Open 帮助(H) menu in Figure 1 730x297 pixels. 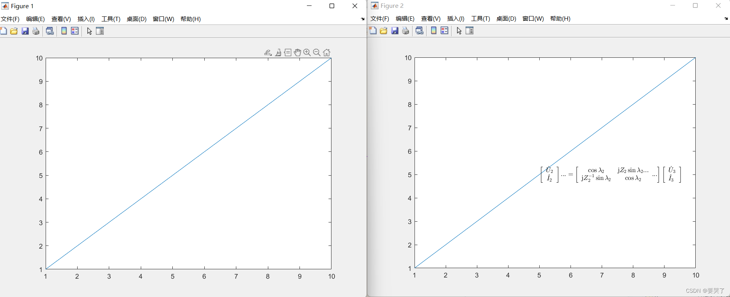point(191,19)
